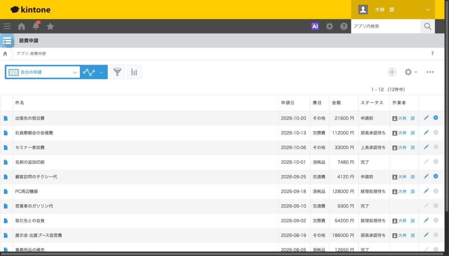Click 大林 諒 link in セミナー参加費 row
The height and width of the screenshot is (256, 449).
click(406, 147)
